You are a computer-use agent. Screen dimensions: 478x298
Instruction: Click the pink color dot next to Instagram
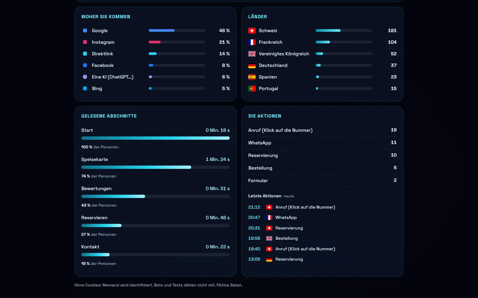(x=85, y=42)
